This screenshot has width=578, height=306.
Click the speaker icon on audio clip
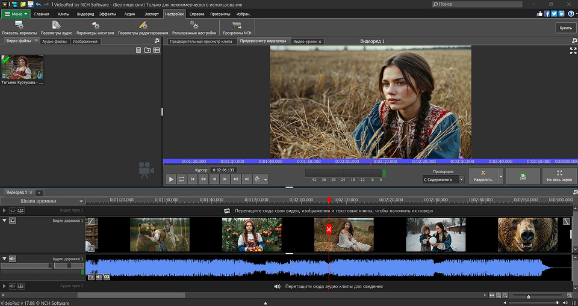[x=99, y=277]
